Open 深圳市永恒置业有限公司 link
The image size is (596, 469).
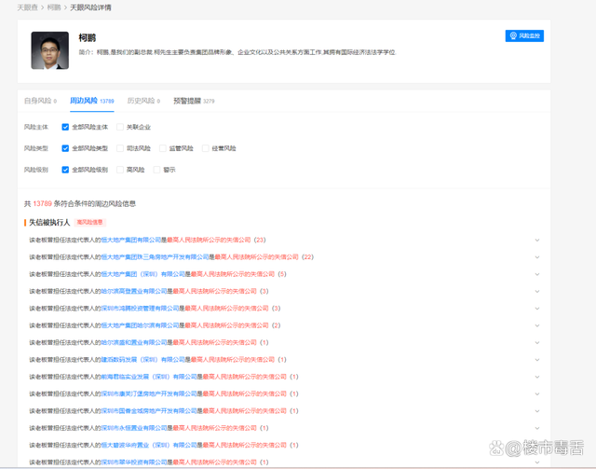[x=134, y=428]
